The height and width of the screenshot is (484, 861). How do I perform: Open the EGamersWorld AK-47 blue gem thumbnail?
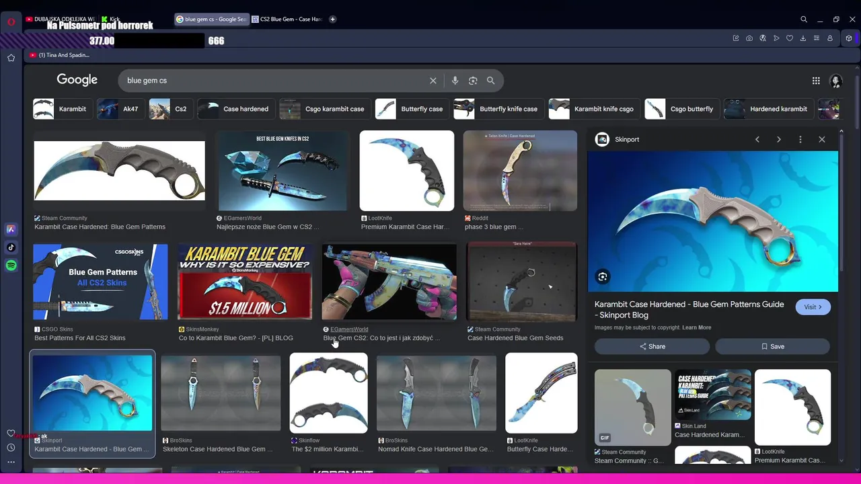tap(389, 282)
